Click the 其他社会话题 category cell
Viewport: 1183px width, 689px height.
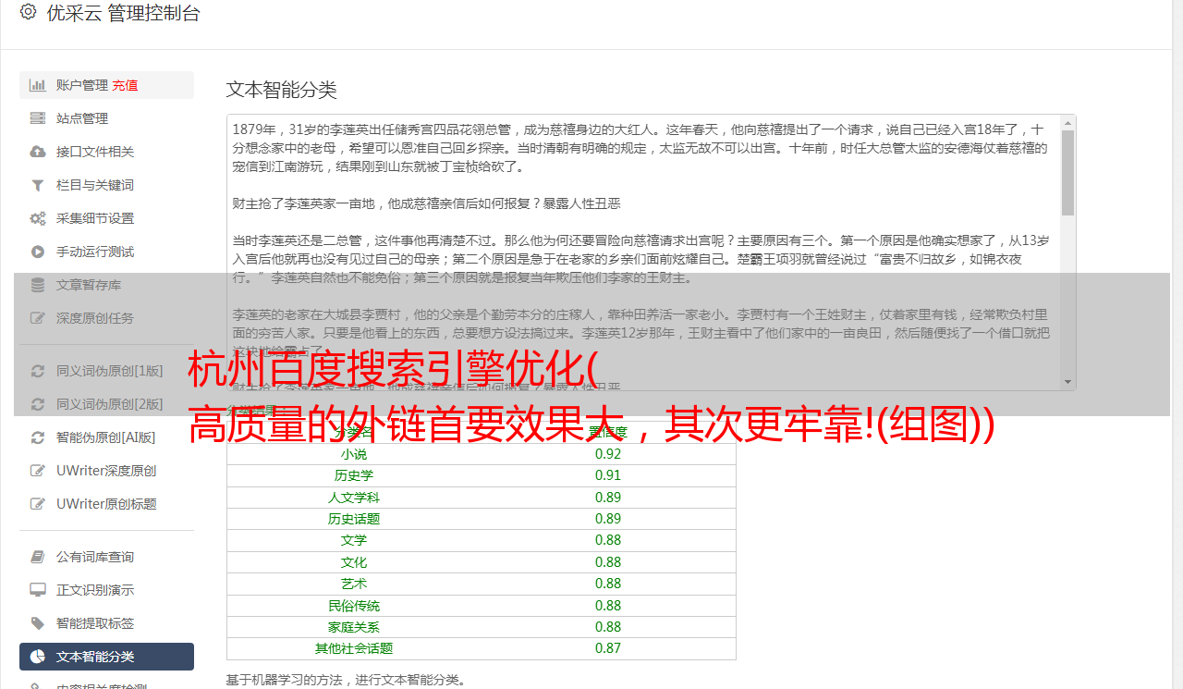(x=354, y=649)
